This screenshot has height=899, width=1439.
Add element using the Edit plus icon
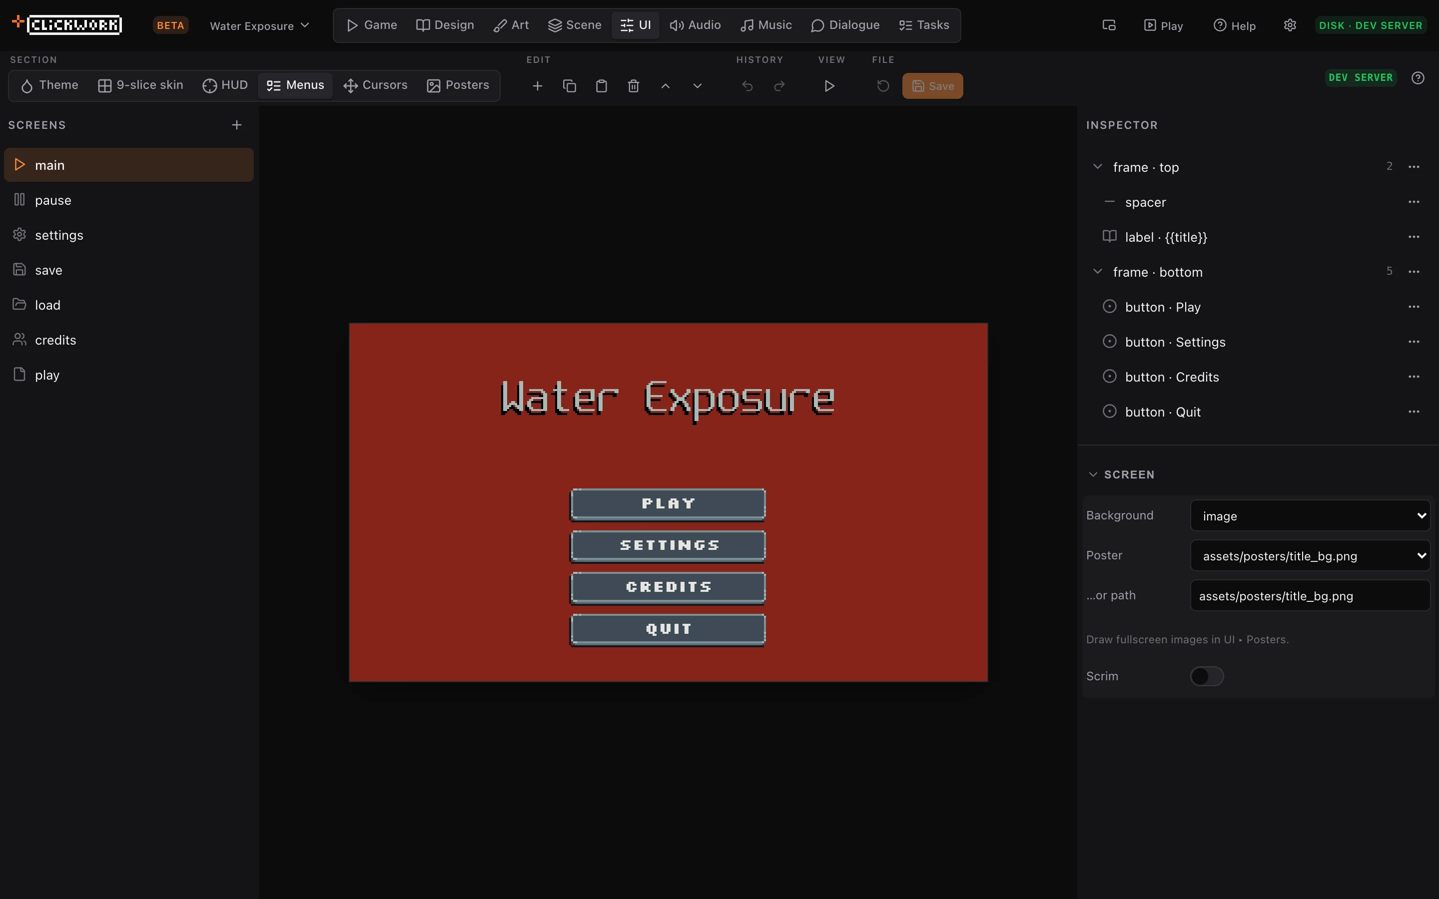(x=537, y=86)
